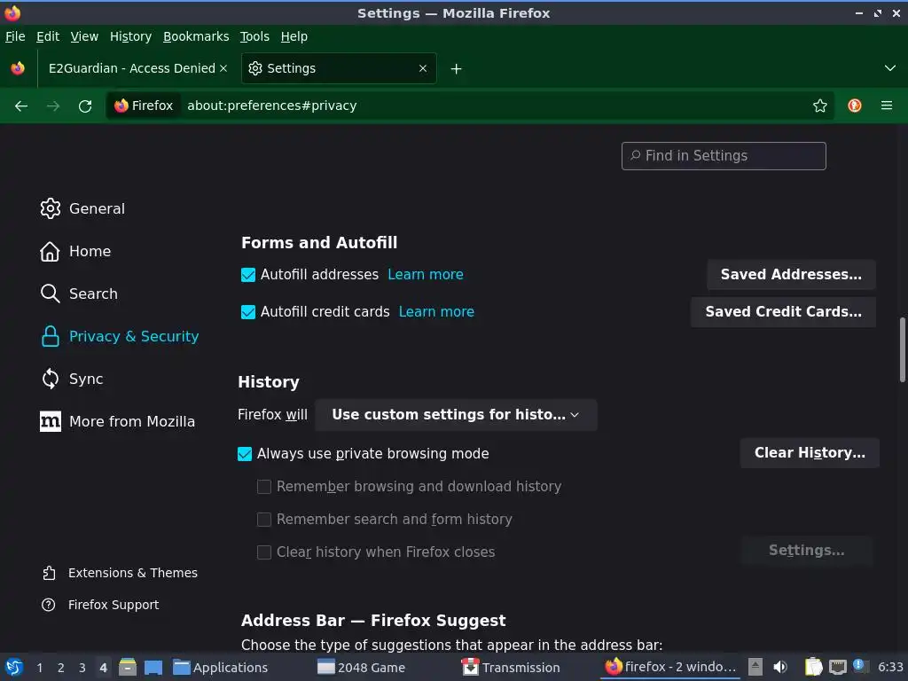
Task: Switch to workspace 1 in taskbar
Action: click(x=40, y=668)
